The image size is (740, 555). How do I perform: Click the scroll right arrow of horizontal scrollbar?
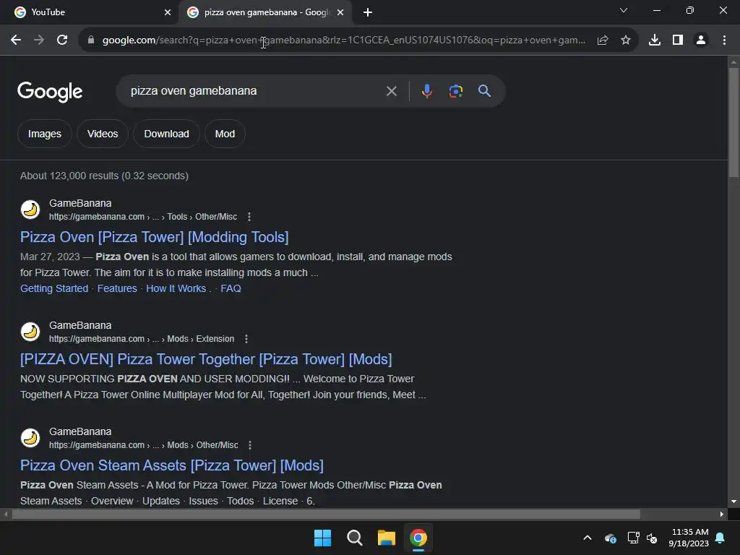click(722, 514)
